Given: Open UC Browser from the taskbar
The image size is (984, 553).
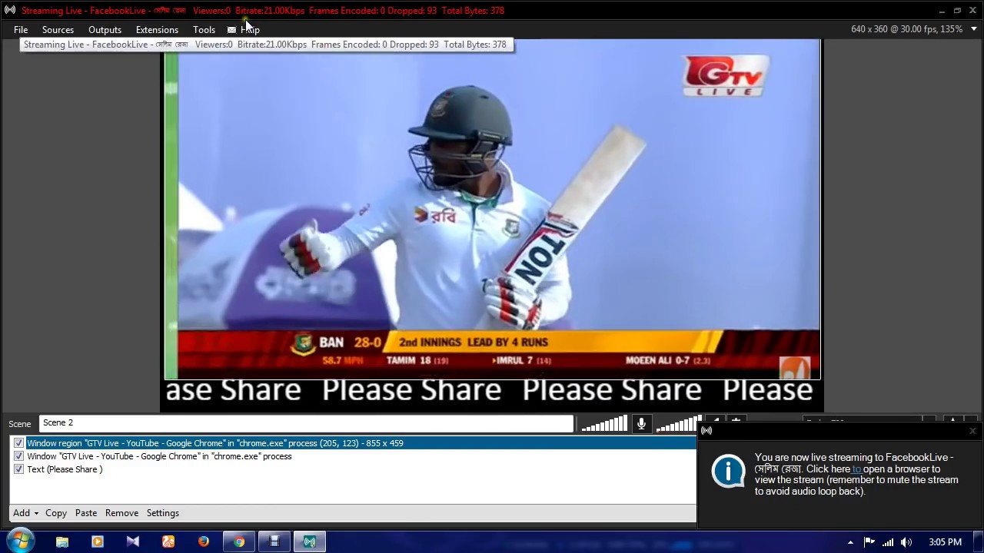Looking at the screenshot, I should [168, 541].
